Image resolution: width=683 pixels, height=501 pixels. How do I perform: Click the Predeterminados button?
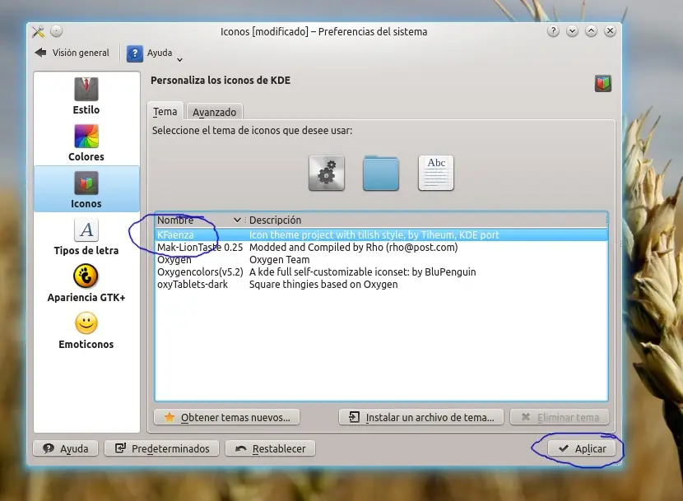point(162,448)
